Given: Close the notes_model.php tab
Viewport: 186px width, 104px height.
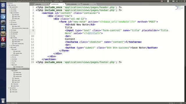Looking at the screenshot, I should tap(79, 4).
